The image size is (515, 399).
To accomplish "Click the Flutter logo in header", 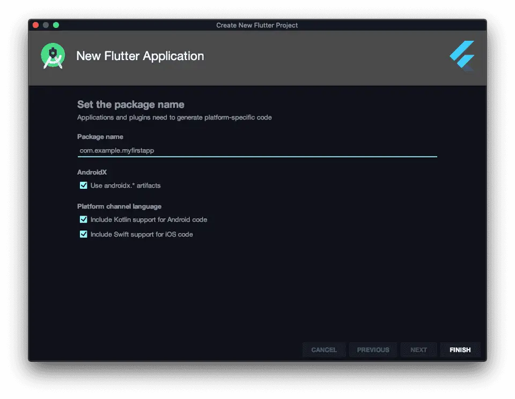I will point(462,56).
